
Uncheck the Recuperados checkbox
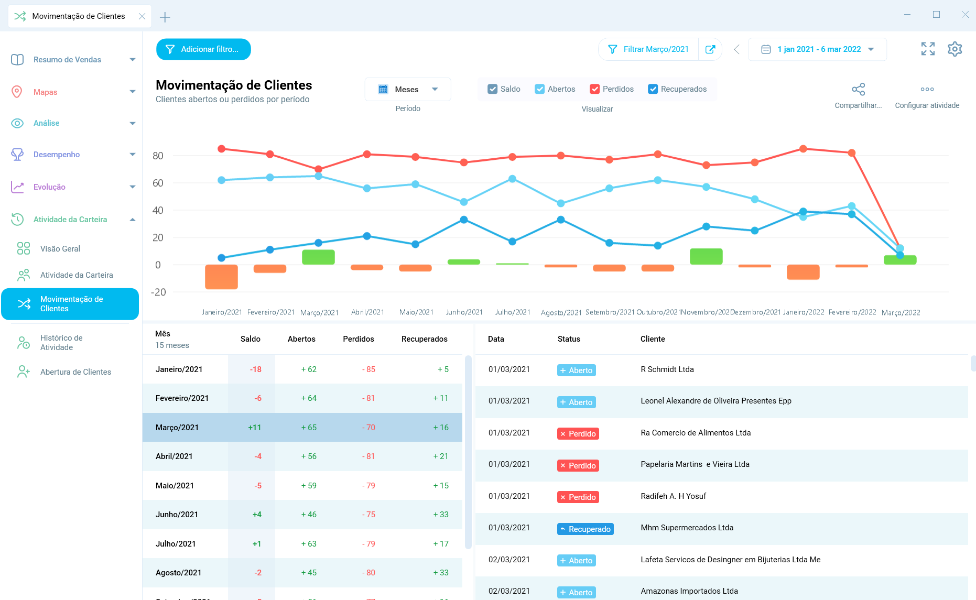coord(653,89)
